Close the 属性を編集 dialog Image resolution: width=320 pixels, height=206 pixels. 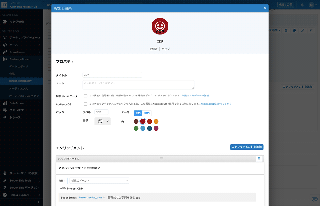[265, 8]
